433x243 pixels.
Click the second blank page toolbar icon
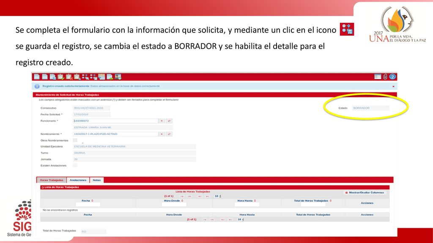45,77
